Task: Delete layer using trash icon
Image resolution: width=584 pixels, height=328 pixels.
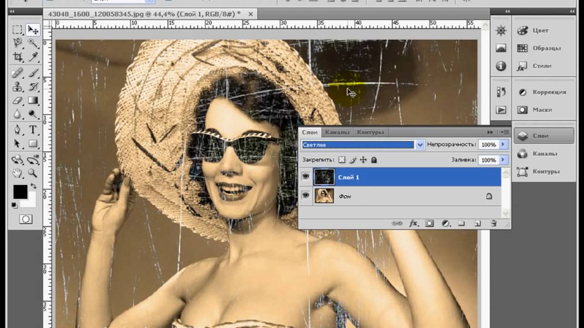Action: click(493, 223)
